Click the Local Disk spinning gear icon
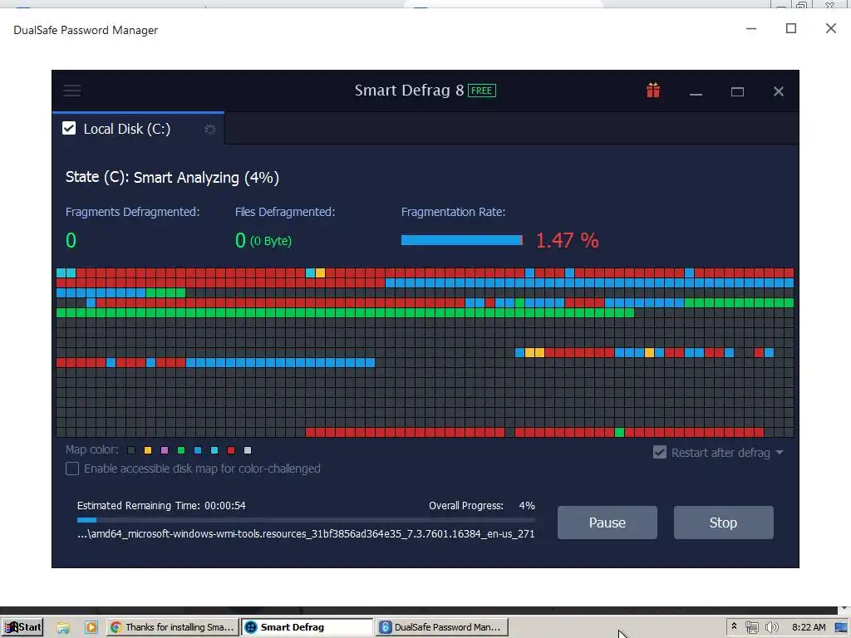The width and height of the screenshot is (851, 638). coord(209,129)
